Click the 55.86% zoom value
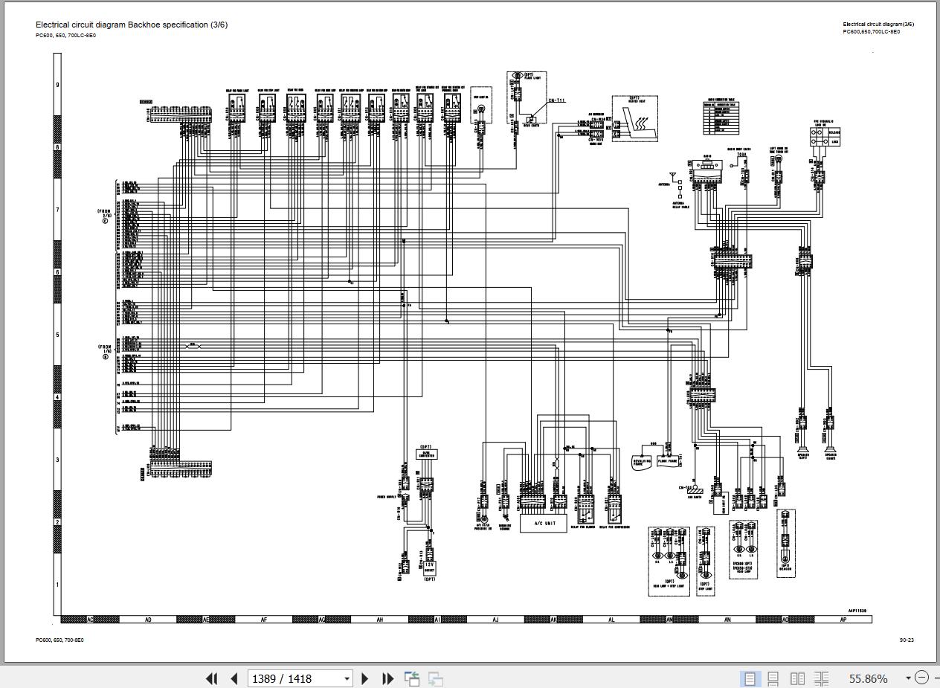Screen dimensions: 940x688 click(x=869, y=678)
